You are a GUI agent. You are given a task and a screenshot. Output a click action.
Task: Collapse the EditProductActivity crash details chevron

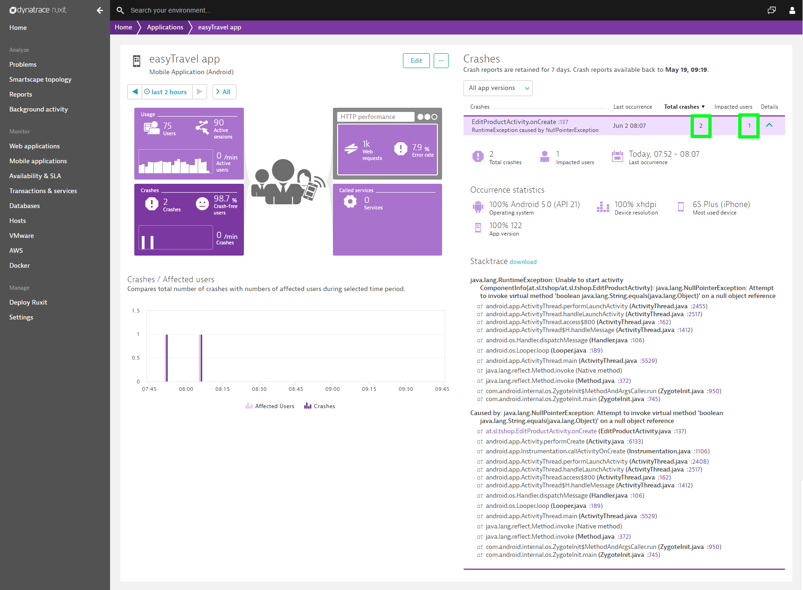pyautogui.click(x=769, y=125)
